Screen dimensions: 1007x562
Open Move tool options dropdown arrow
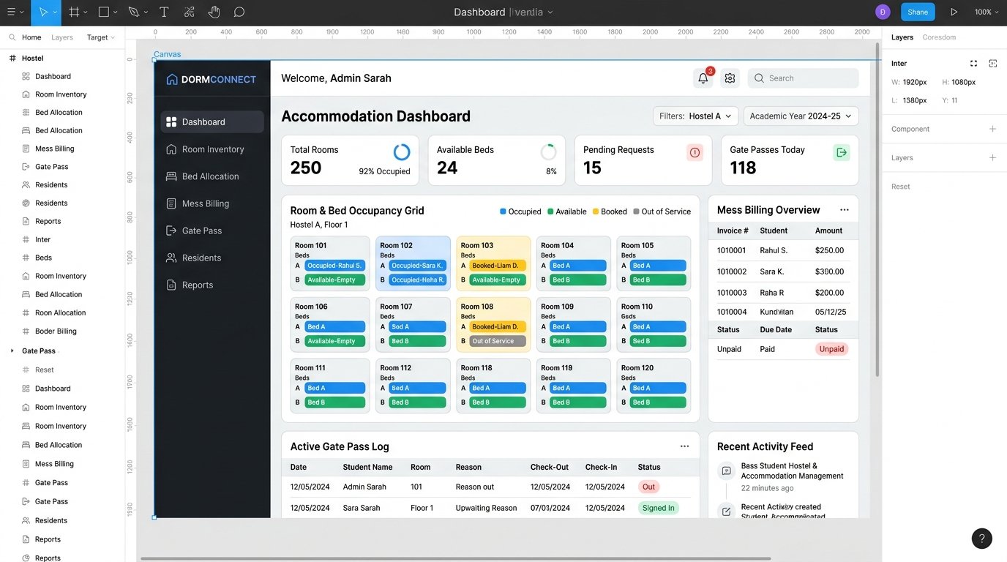click(x=56, y=12)
